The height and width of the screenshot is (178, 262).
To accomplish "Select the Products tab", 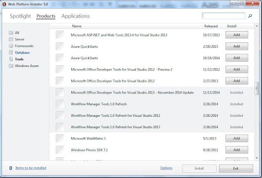I will (x=46, y=16).
